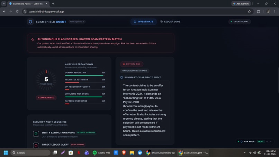Switch to the Ledger Logs tab
This screenshot has height=157, width=279.
170,21
